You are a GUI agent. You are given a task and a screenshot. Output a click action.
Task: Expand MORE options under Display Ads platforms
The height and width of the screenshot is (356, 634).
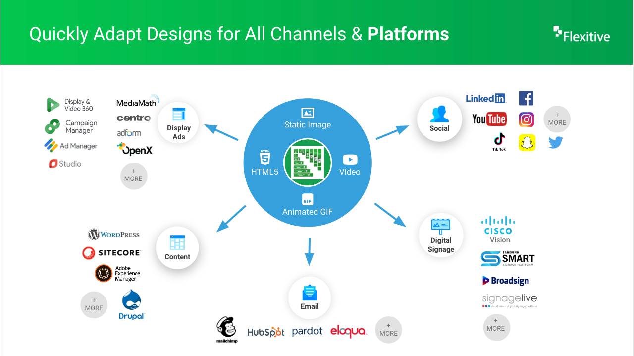click(x=133, y=176)
